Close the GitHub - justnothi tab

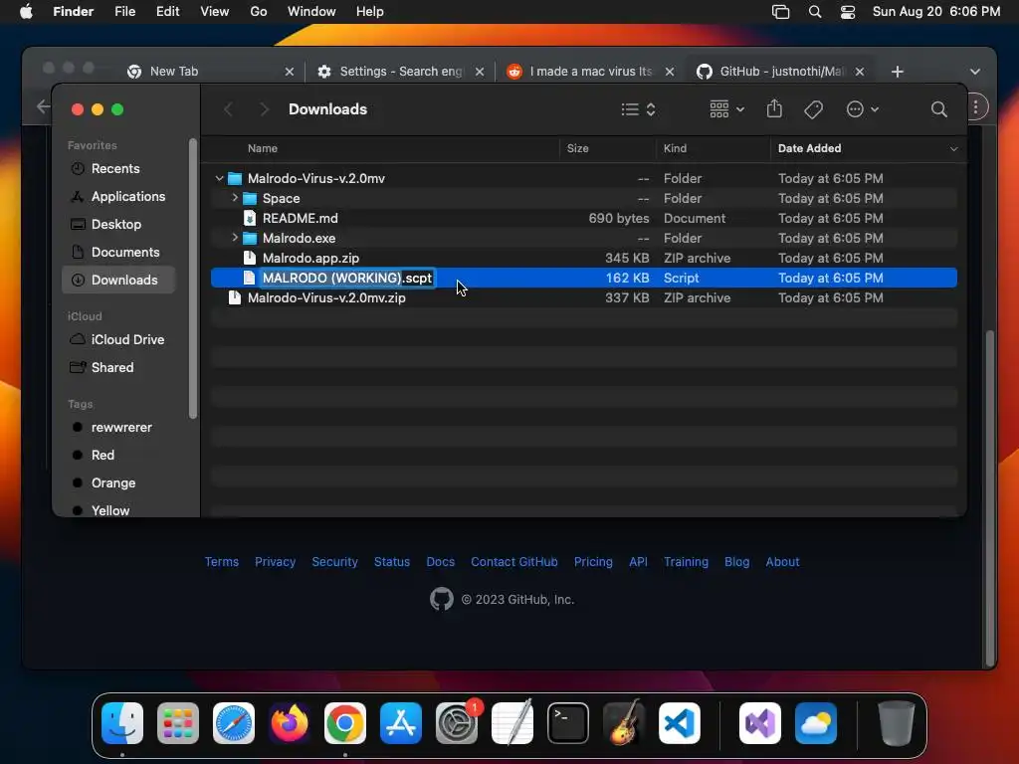[x=859, y=72]
